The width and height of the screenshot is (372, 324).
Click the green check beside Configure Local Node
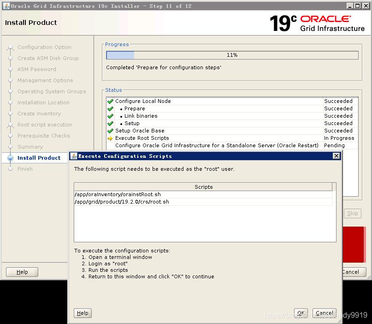[x=110, y=101]
